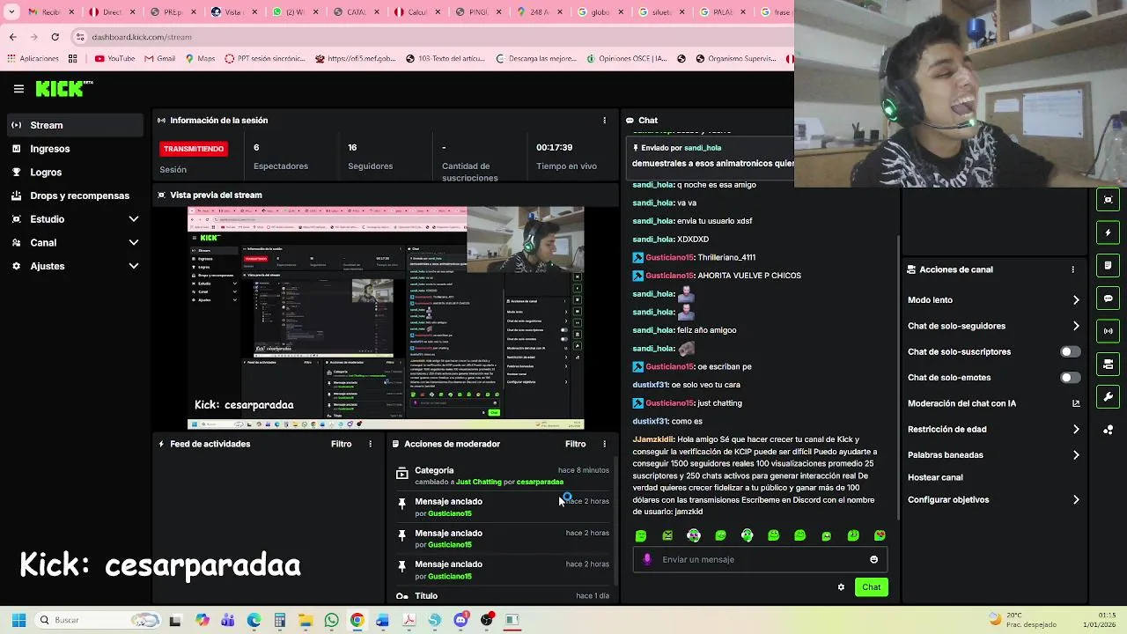Expand the Canal sidebar section
The width and height of the screenshot is (1127, 634).
pyautogui.click(x=134, y=242)
